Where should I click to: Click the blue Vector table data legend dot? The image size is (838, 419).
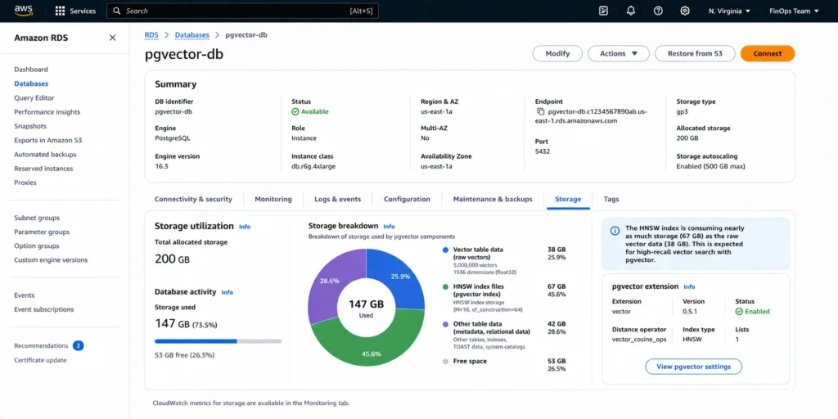click(445, 250)
